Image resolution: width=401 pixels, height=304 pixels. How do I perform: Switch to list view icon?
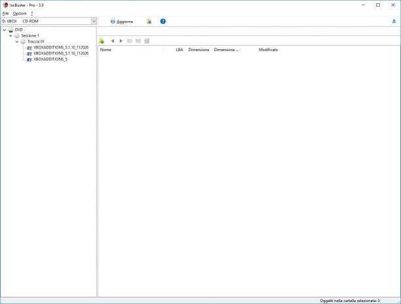pos(130,41)
